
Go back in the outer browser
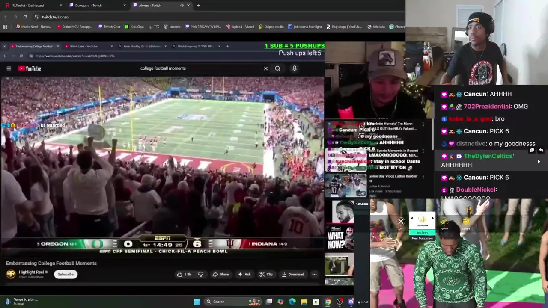6,17
